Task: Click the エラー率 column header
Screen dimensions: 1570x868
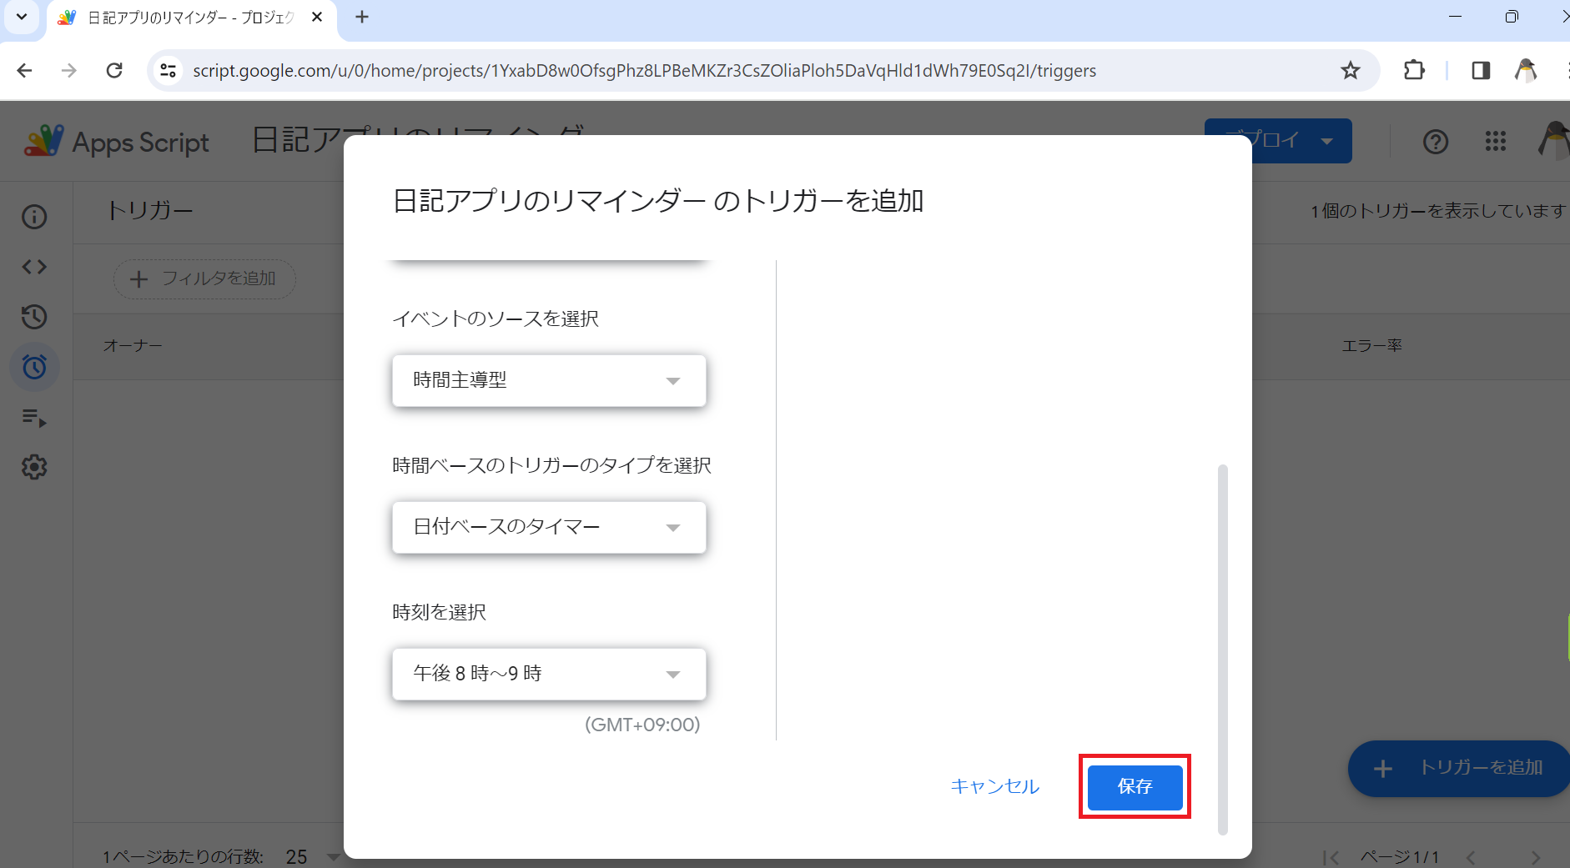Action: pyautogui.click(x=1371, y=345)
